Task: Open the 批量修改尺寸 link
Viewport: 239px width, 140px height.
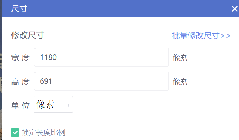Action: pyautogui.click(x=201, y=36)
